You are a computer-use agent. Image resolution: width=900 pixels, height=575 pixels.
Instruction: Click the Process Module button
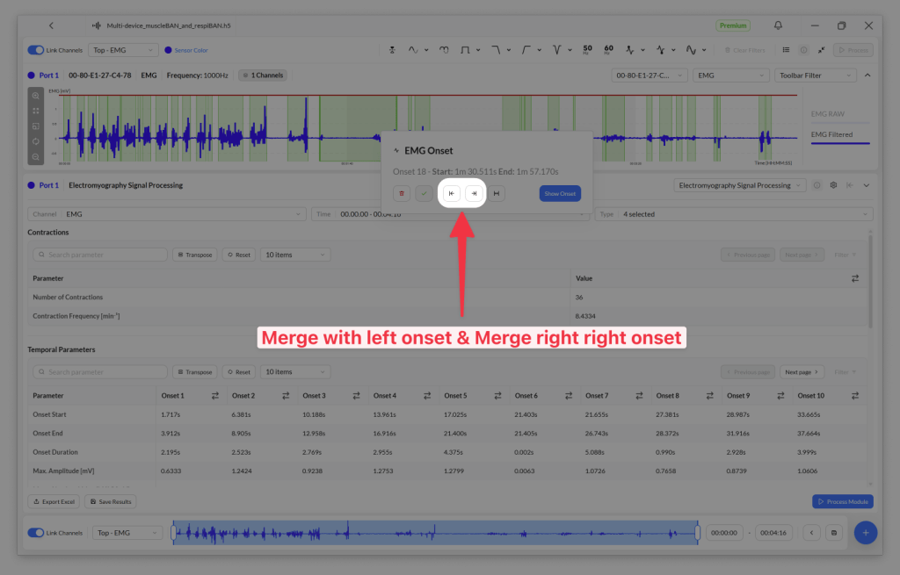point(843,501)
